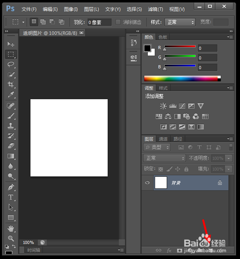Toggle the 消除锯齿 anti-alias checkbox

118,22
